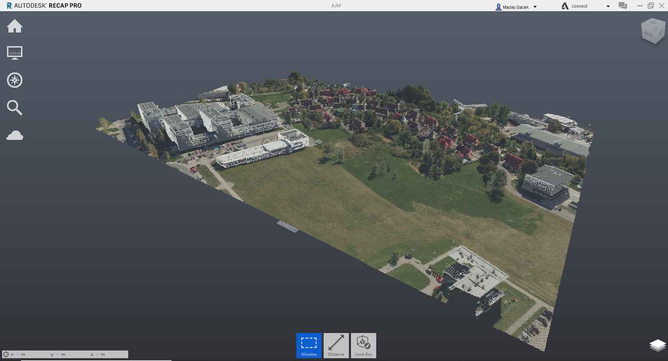Open the chat feedback bubbles icon
This screenshot has width=668, height=361.
pyautogui.click(x=622, y=6)
